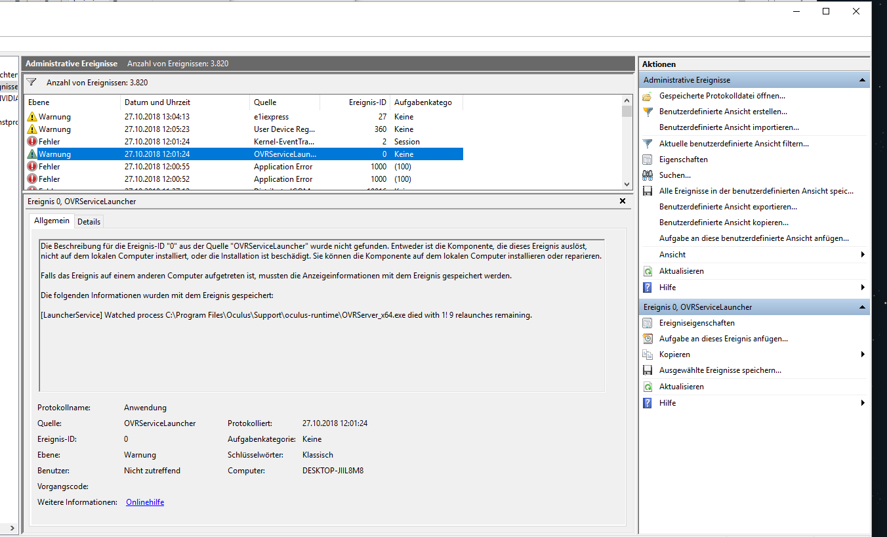Click the Eigenschaften properties icon
This screenshot has height=537, width=887.
(x=648, y=160)
